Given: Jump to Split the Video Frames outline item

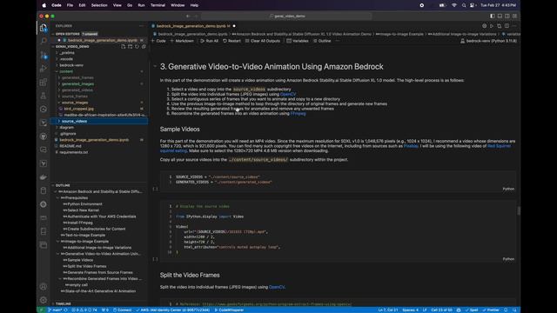Looking at the screenshot, I should pos(87,266).
